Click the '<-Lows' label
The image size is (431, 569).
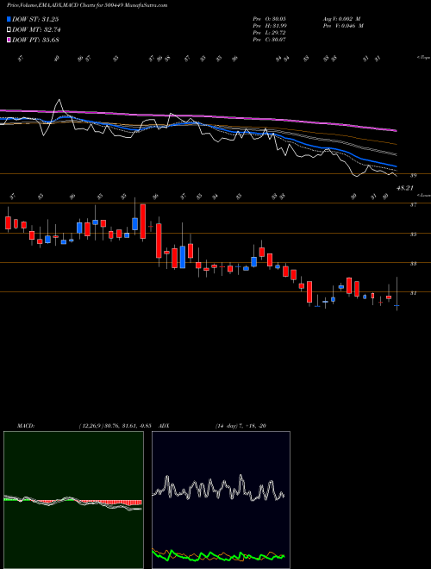423,195
